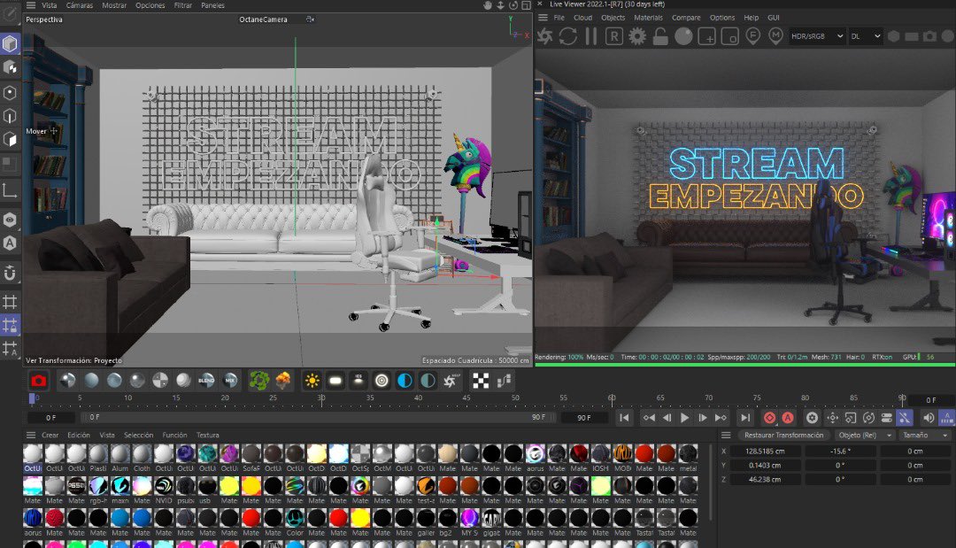Click the Z position field 46.238 cm
956x548 pixels.
(x=766, y=479)
